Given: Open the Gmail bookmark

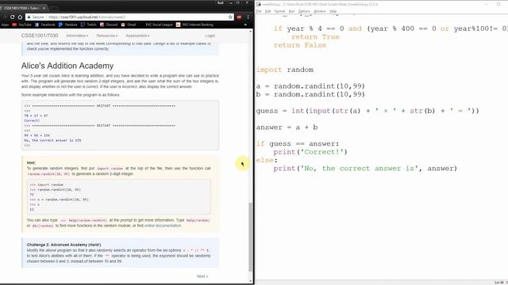Looking at the screenshot, I should [x=129, y=25].
